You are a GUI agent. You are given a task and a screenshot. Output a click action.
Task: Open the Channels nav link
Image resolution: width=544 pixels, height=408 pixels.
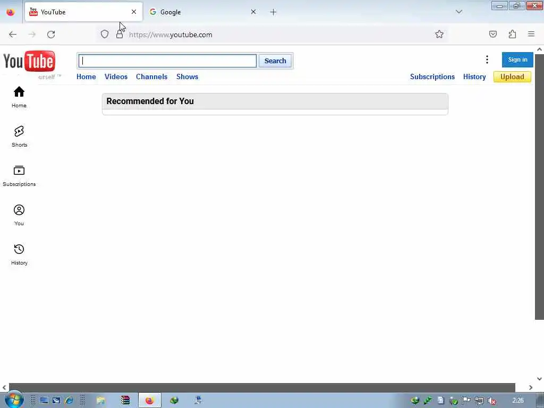pyautogui.click(x=151, y=76)
